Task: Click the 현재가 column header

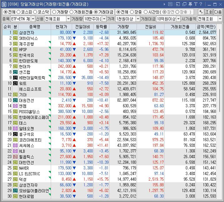Action: tap(61, 27)
